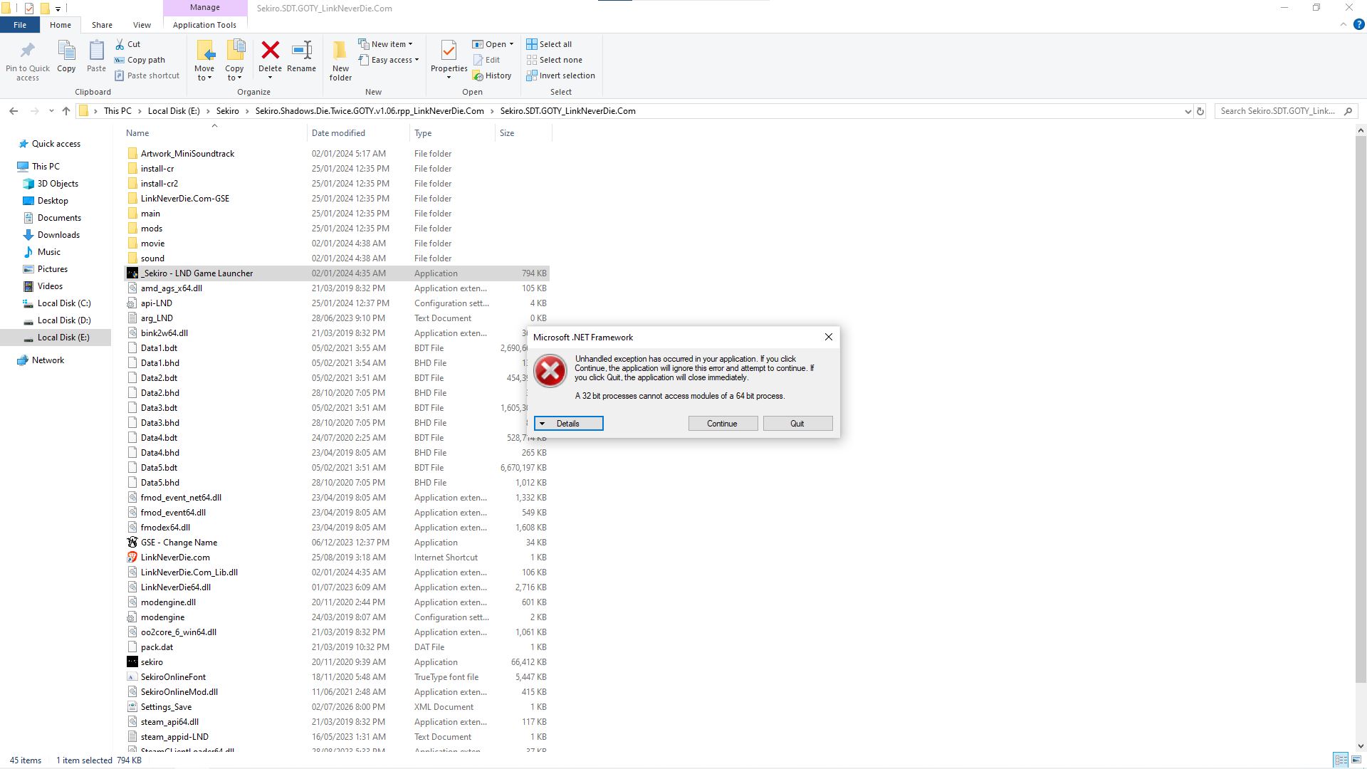Click the red Delete icon
This screenshot has height=769, width=1367.
(x=270, y=51)
